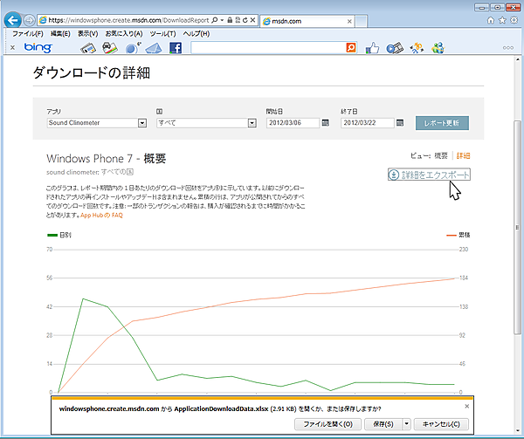
Task: Click the start date field 2012/03/06
Action: [x=292, y=123]
